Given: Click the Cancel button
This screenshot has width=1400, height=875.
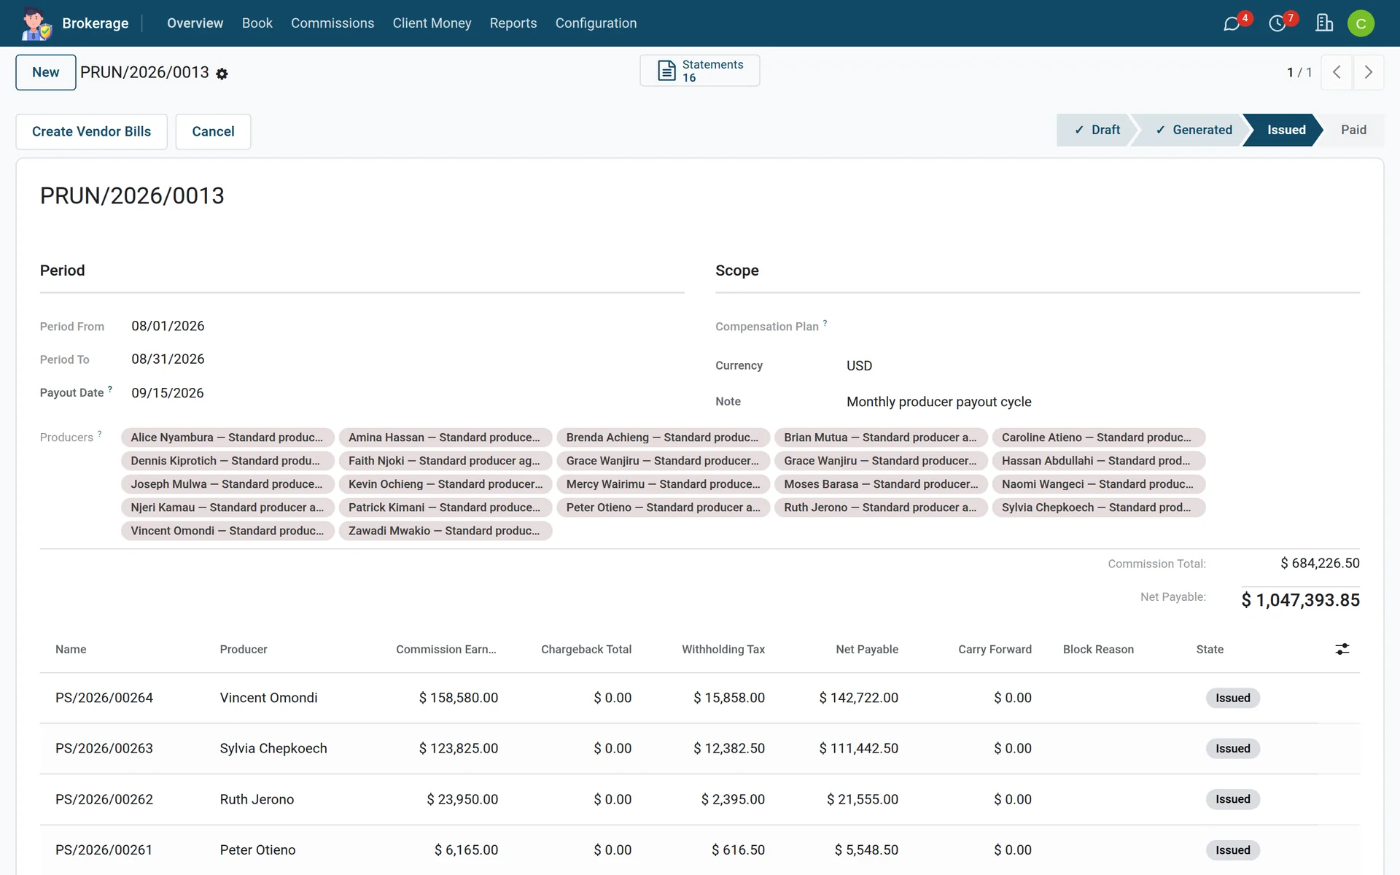Looking at the screenshot, I should (213, 131).
